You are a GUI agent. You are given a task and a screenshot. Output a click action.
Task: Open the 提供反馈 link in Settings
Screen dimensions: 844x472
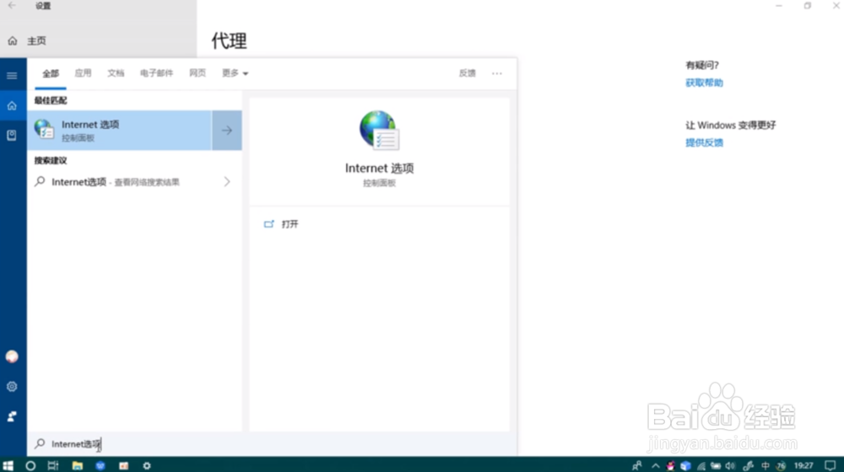(x=704, y=143)
